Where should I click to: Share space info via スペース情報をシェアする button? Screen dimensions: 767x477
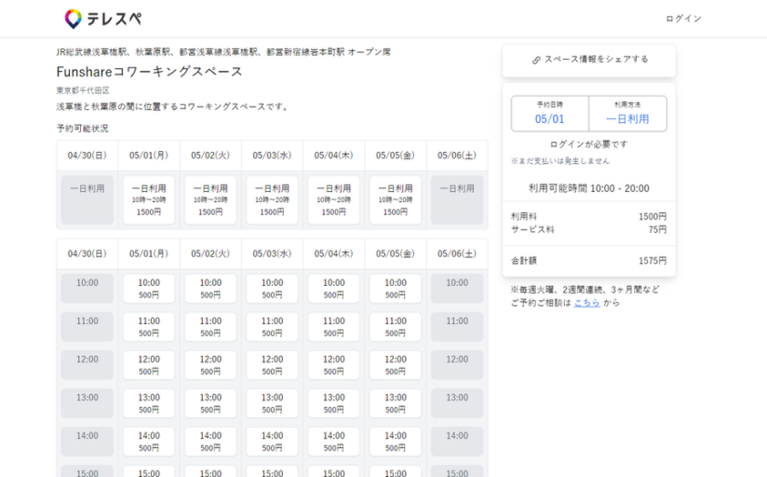point(589,60)
